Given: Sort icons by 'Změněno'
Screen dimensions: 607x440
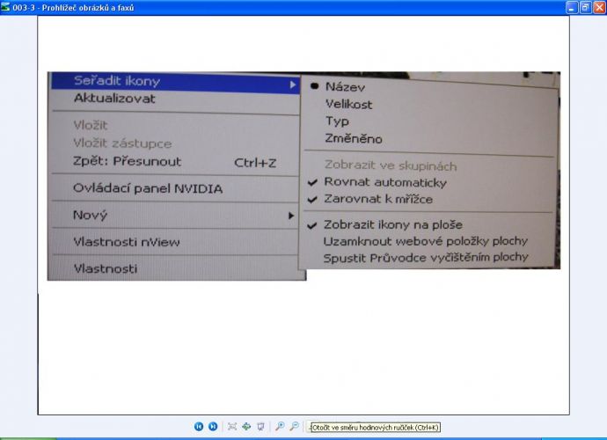Looking at the screenshot, I should [354, 138].
